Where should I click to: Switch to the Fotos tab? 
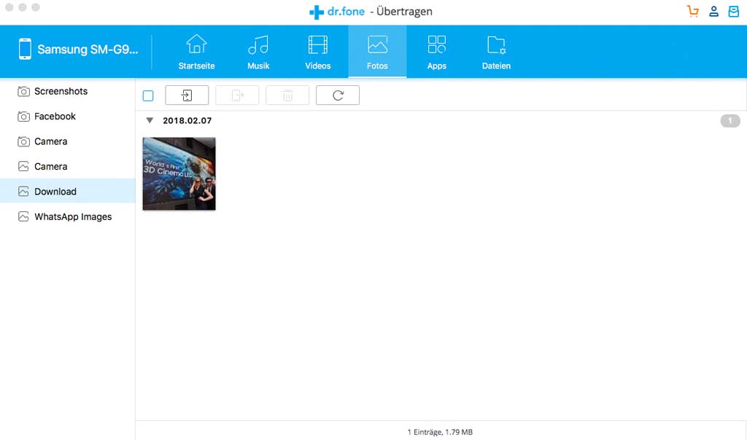[377, 45]
